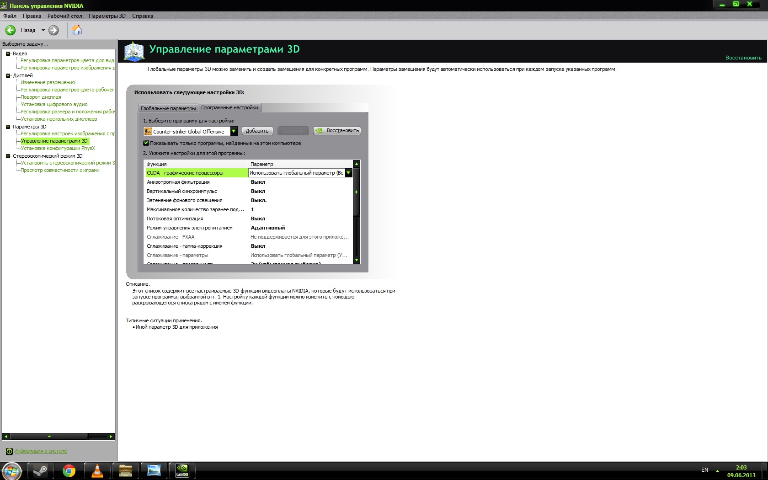Image resolution: width=768 pixels, height=480 pixels.
Task: Click the Добавить button
Action: (x=257, y=131)
